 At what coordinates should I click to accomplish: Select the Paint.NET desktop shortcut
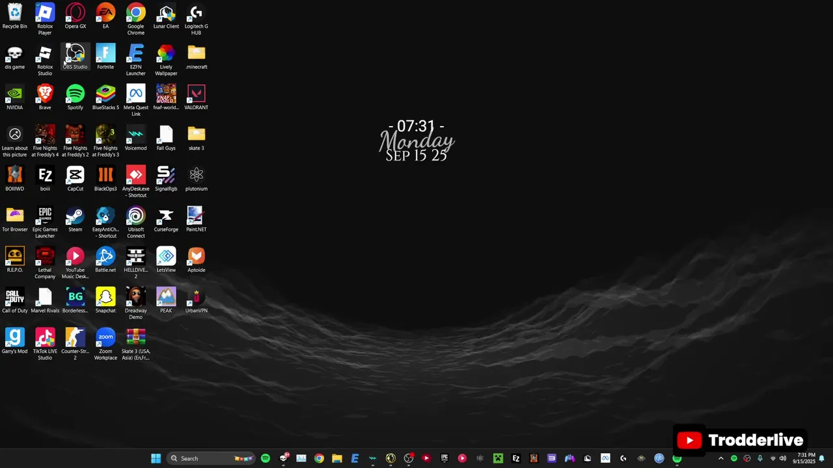tap(196, 220)
